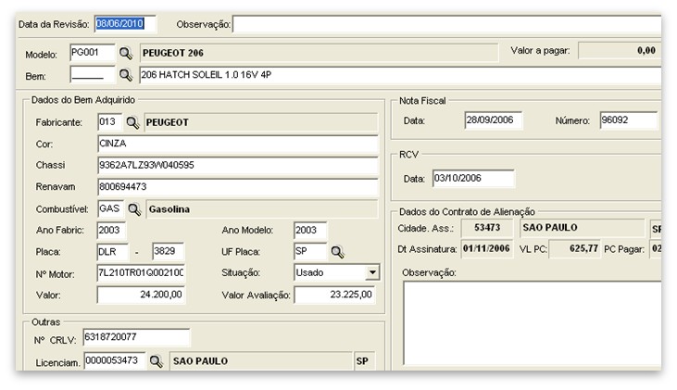Image resolution: width=677 pixels, height=390 pixels.
Task: Edit Nota Fiscal Data 28/09/2006
Action: (x=493, y=120)
